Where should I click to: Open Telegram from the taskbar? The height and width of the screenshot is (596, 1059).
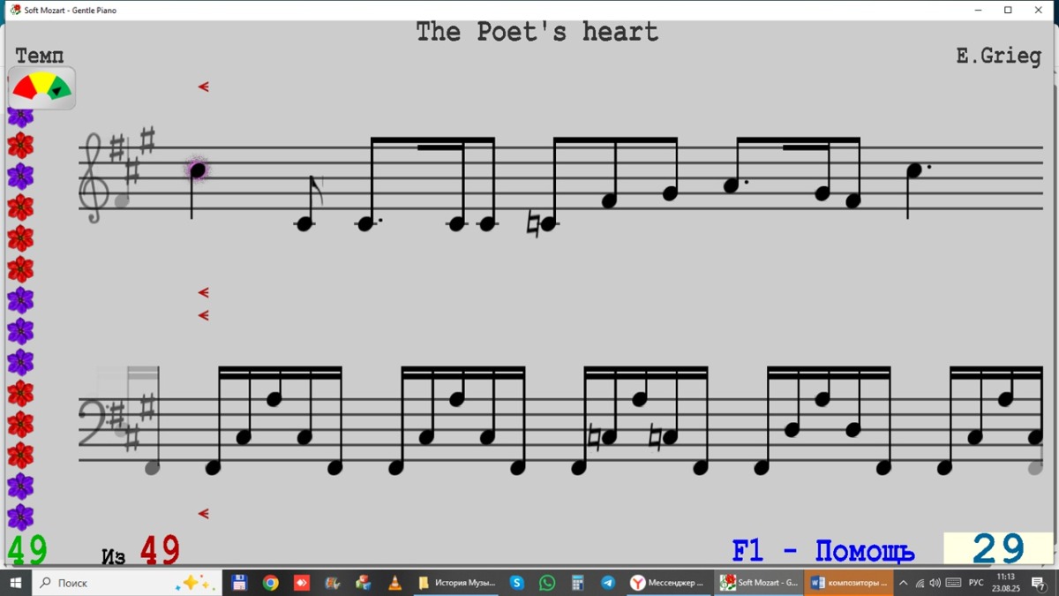[608, 583]
